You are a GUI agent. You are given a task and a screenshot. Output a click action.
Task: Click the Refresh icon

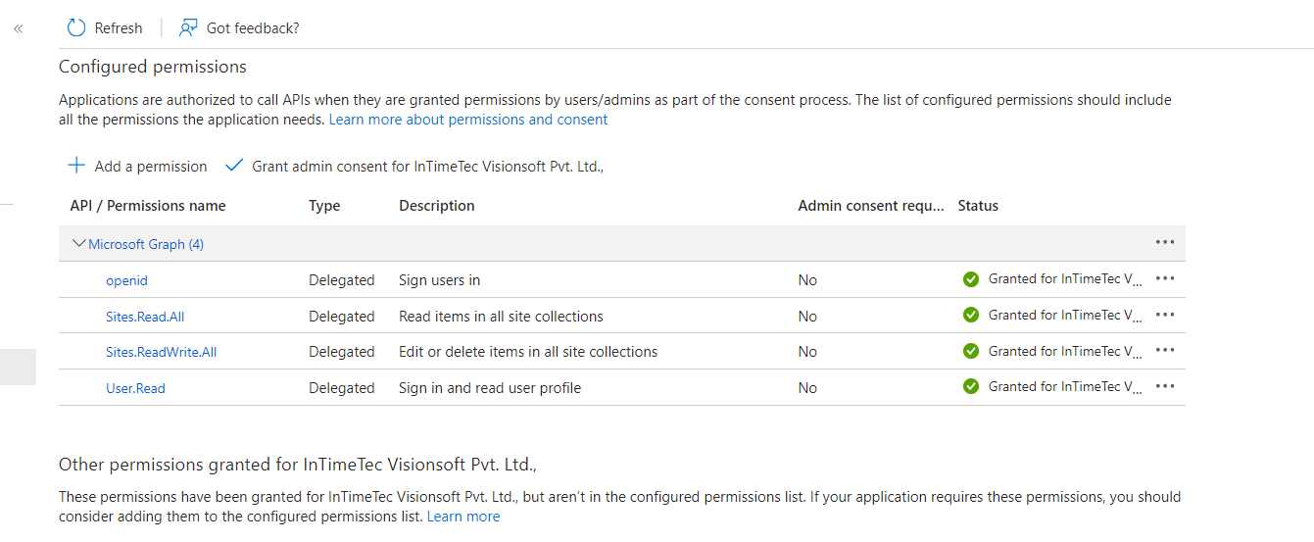[76, 28]
